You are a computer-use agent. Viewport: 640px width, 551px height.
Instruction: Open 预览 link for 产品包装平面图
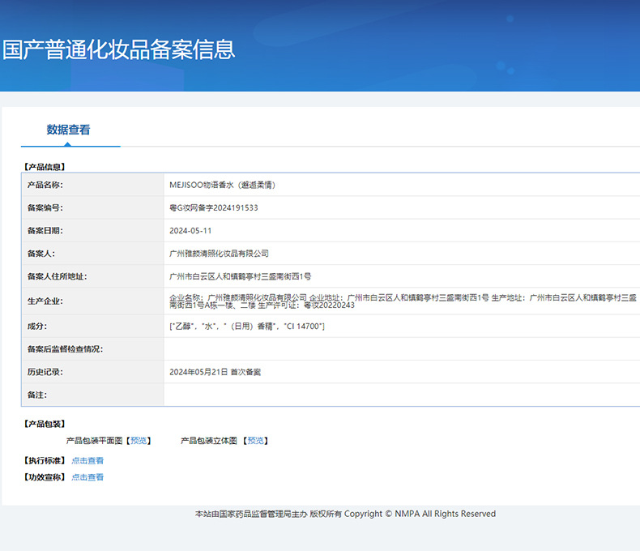click(x=139, y=441)
